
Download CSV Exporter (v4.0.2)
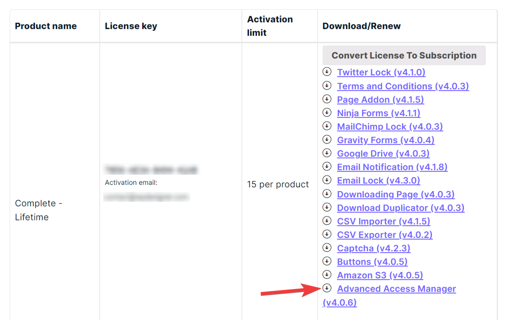[385, 235]
